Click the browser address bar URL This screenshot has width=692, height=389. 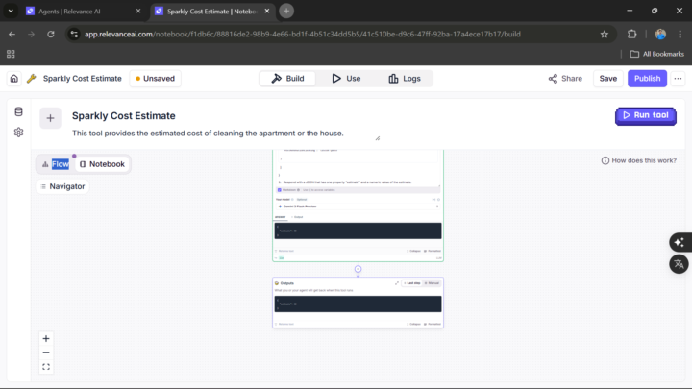click(x=303, y=34)
